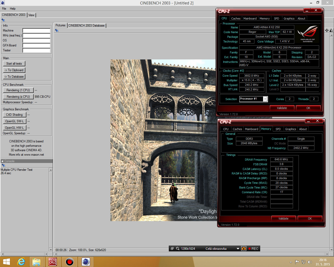Open the Windows Start button

click(6, 262)
